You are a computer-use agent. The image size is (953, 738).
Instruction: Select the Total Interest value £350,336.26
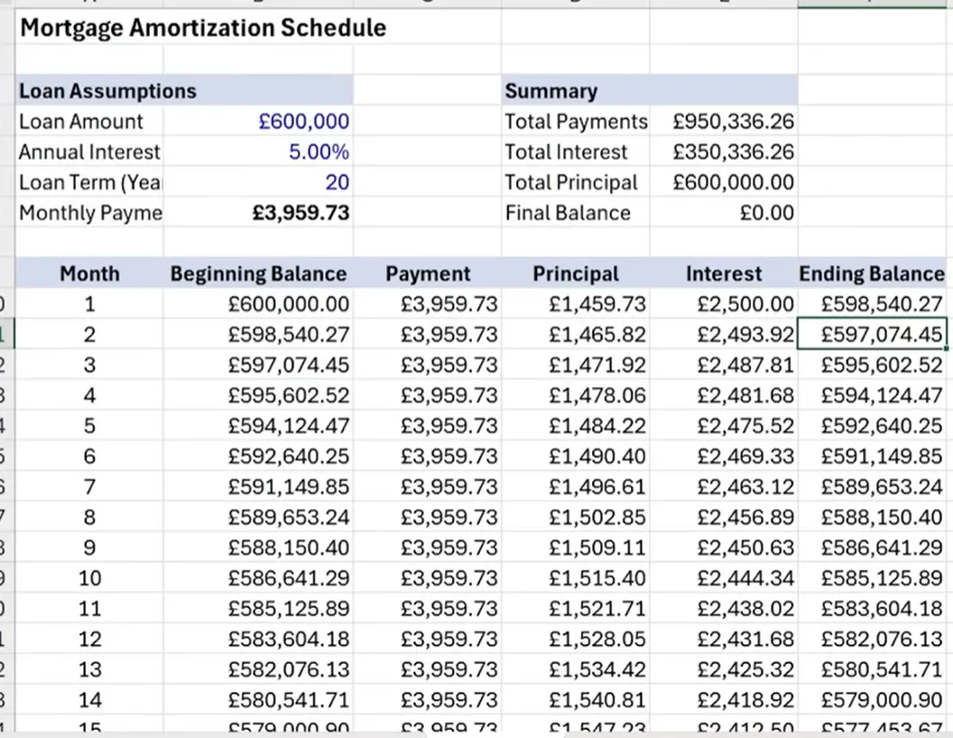733,152
